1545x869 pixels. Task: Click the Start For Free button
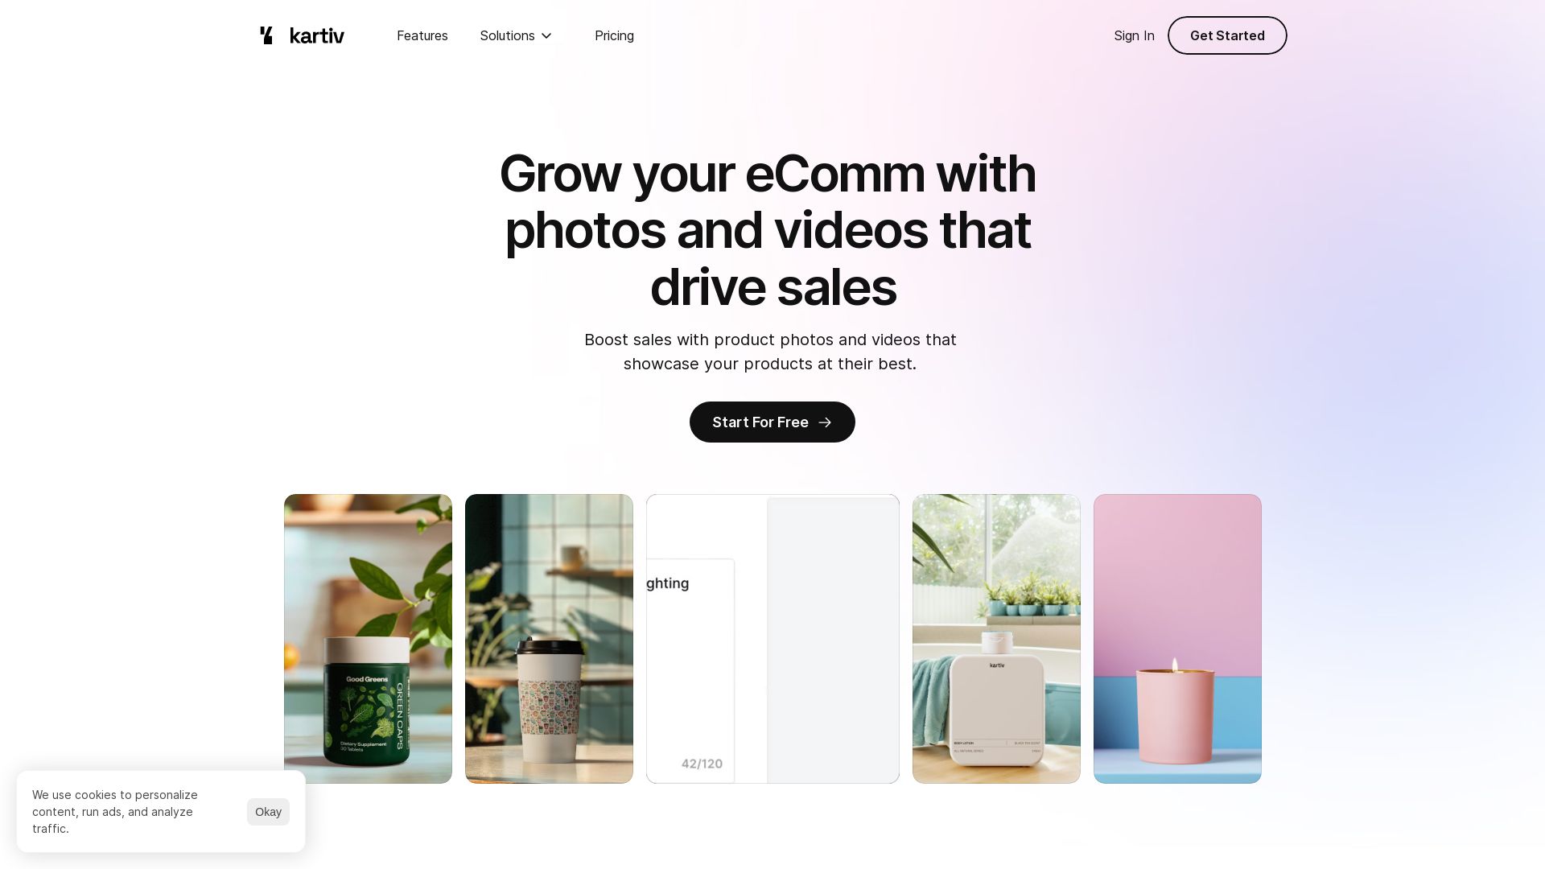(772, 422)
